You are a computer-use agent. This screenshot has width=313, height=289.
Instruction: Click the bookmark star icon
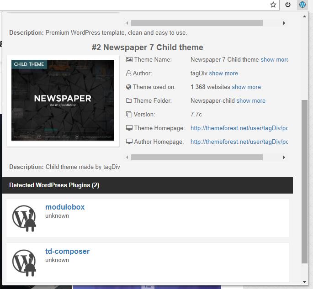[273, 5]
